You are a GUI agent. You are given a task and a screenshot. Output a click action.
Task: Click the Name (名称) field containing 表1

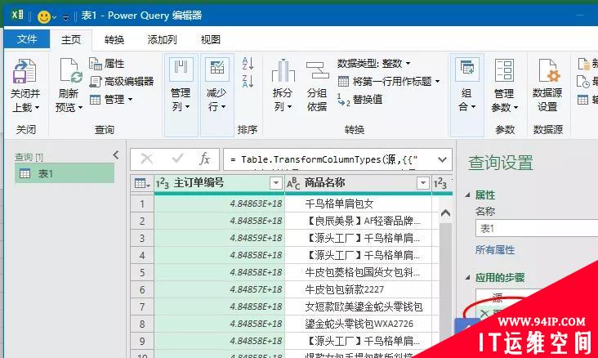(537, 229)
